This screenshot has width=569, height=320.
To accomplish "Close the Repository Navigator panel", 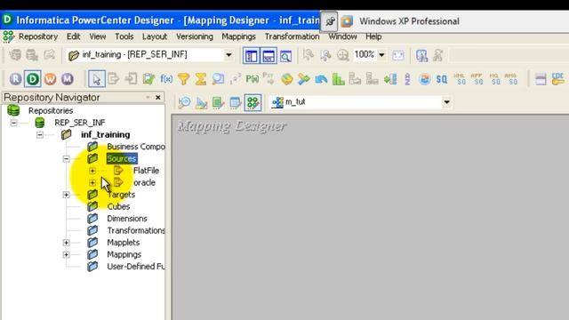I will click(x=158, y=97).
